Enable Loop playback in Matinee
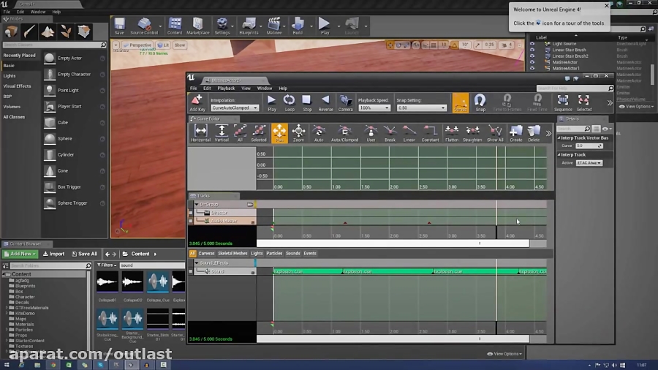The image size is (658, 370). (x=289, y=103)
